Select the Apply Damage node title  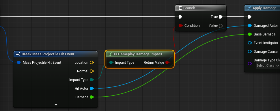(264, 8)
